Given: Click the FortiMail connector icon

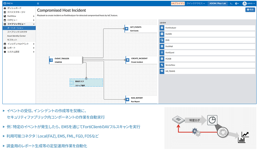Looking at the screenshot, I should click(x=162, y=46).
